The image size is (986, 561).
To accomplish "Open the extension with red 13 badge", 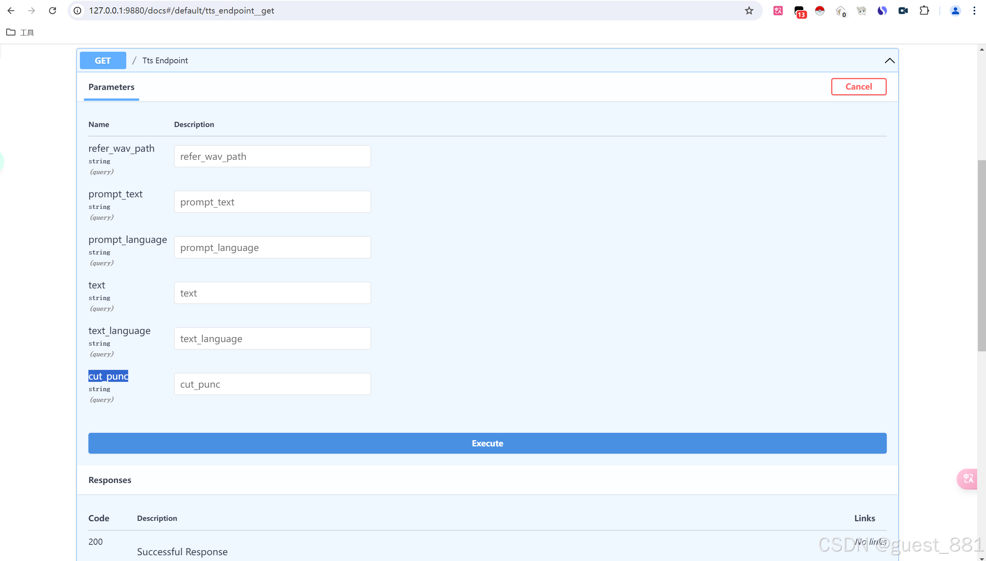I will click(799, 11).
